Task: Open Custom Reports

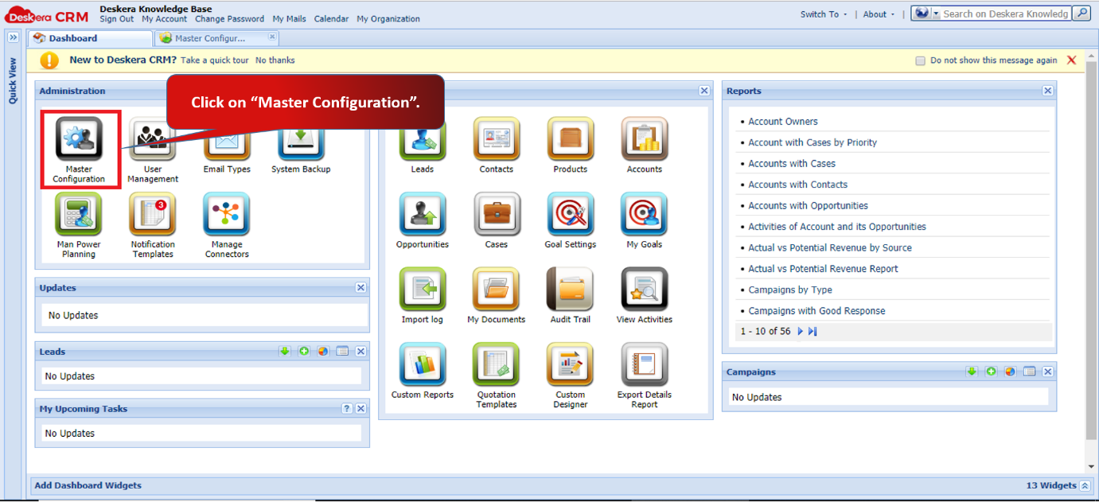Action: point(423,366)
